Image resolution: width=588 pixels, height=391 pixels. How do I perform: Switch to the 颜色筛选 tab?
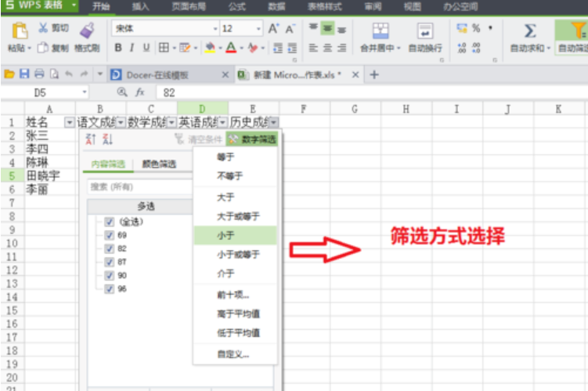158,164
